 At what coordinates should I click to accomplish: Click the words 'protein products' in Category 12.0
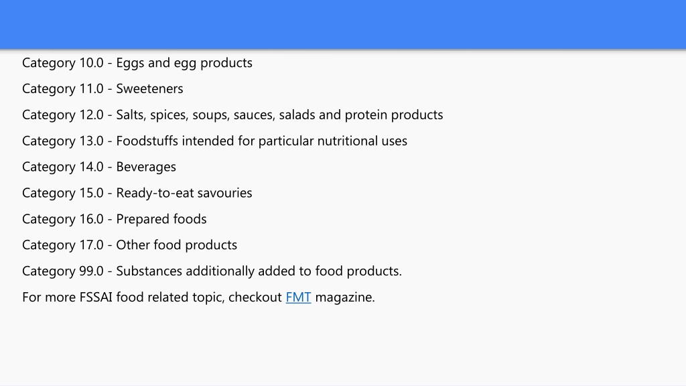[394, 115]
